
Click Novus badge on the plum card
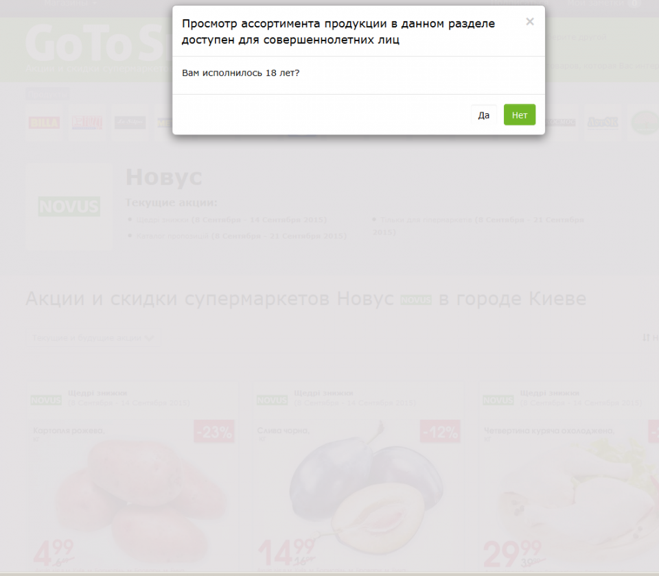click(x=272, y=400)
